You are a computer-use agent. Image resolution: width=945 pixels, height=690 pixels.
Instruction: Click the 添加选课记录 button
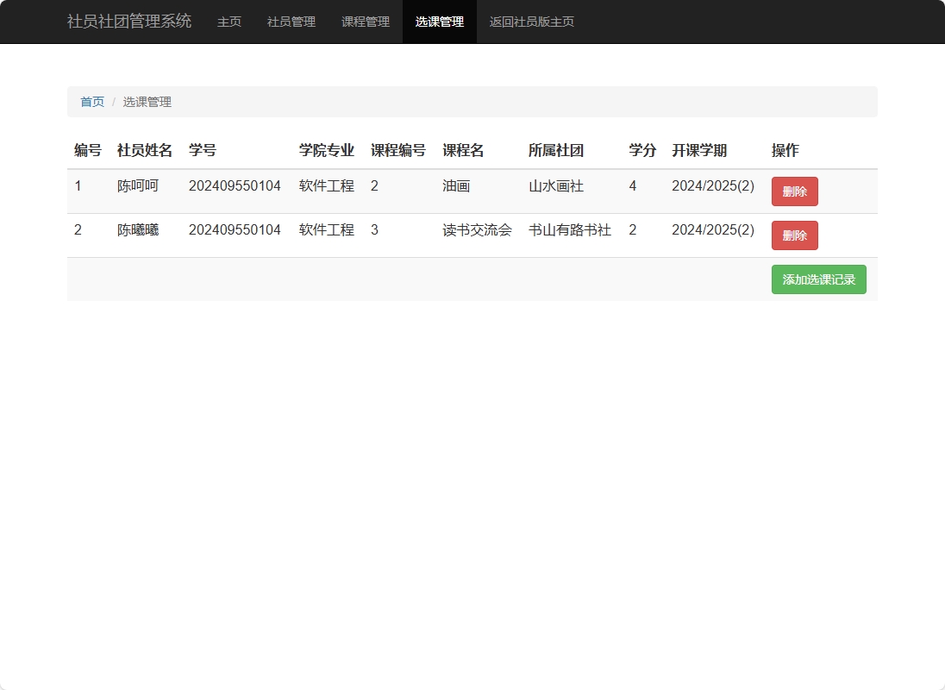pos(818,279)
